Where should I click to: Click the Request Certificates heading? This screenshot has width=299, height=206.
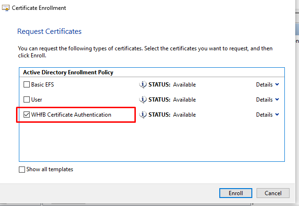click(x=50, y=32)
